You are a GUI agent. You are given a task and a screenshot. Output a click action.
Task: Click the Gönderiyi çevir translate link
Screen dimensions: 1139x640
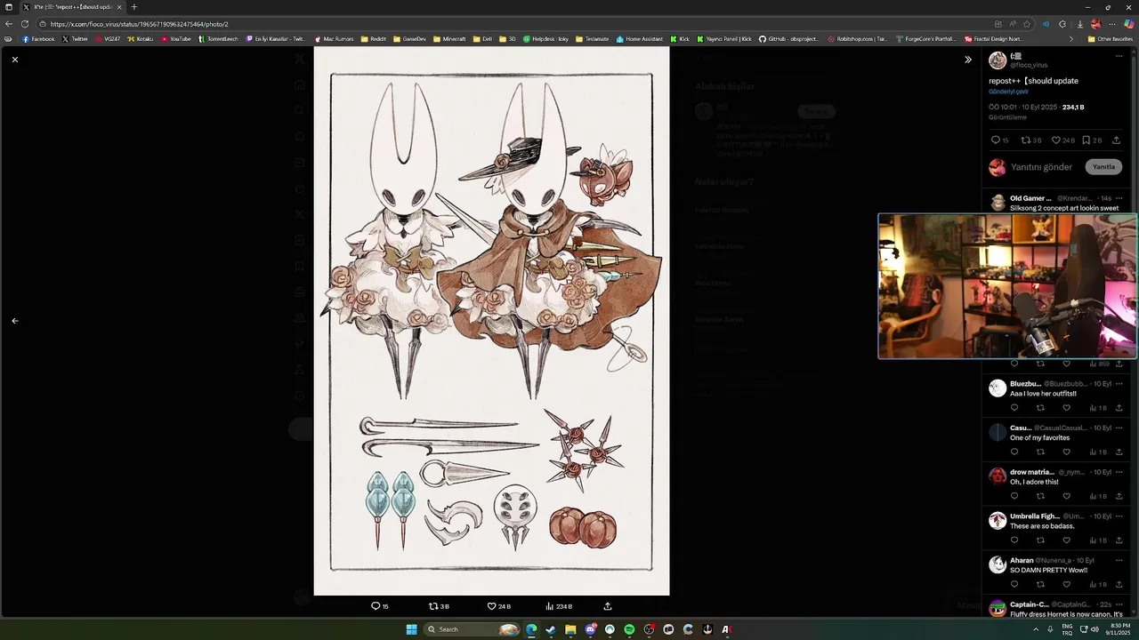click(1008, 92)
